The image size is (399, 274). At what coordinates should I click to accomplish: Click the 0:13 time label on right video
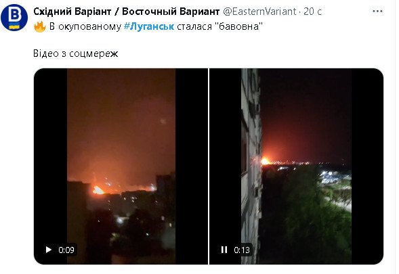[242, 250]
